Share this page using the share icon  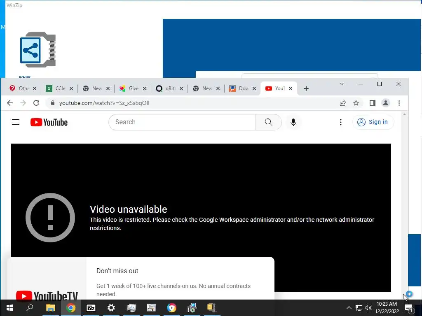pyautogui.click(x=342, y=103)
